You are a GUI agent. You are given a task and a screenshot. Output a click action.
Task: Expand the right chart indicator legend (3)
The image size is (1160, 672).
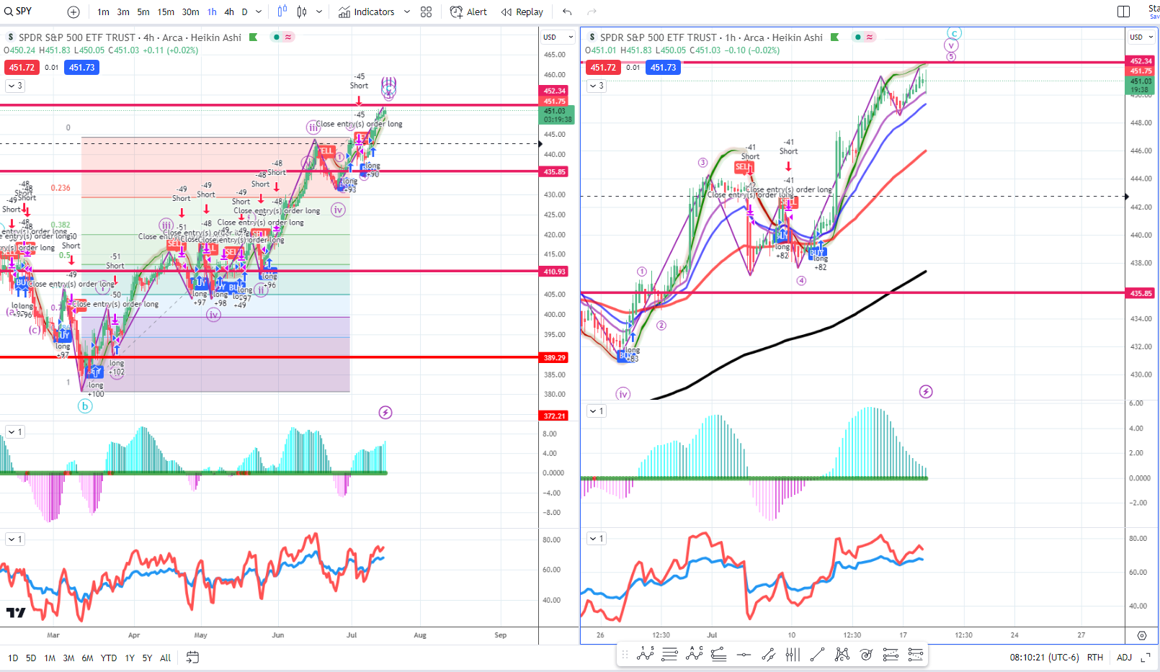click(597, 86)
